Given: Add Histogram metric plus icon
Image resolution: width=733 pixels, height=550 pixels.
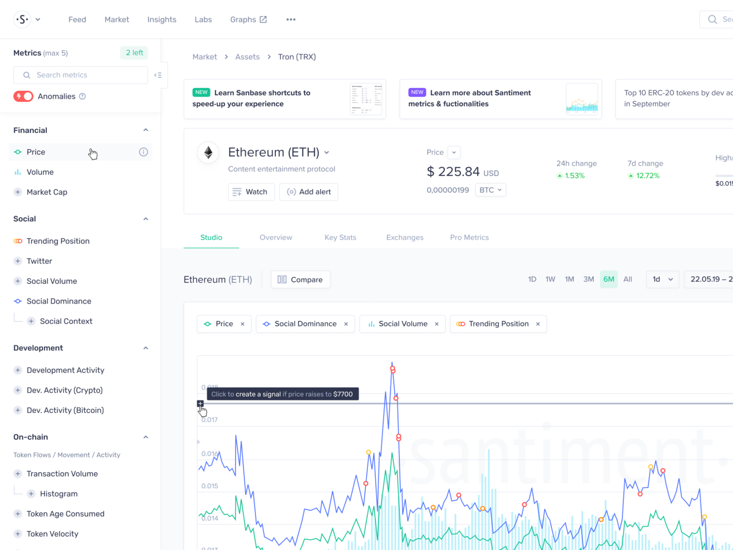Looking at the screenshot, I should coord(31,494).
